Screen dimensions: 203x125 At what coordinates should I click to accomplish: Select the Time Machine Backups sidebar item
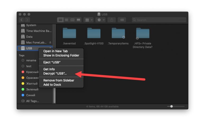pyautogui.click(x=39, y=31)
